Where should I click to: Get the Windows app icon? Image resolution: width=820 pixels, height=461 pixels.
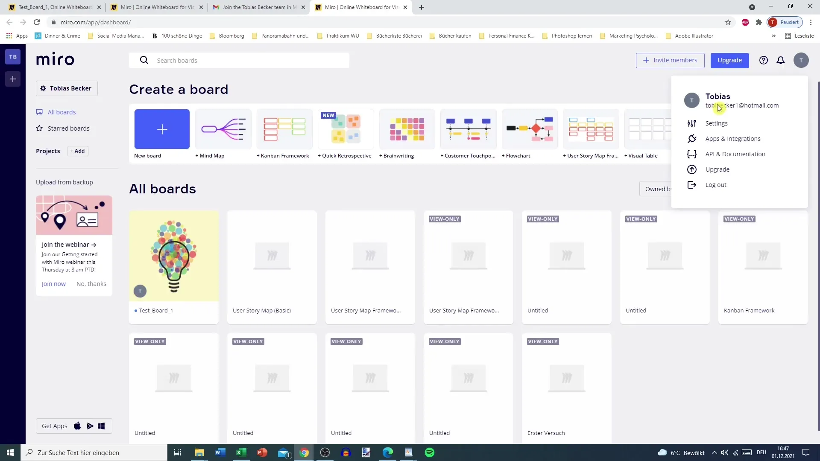click(101, 426)
